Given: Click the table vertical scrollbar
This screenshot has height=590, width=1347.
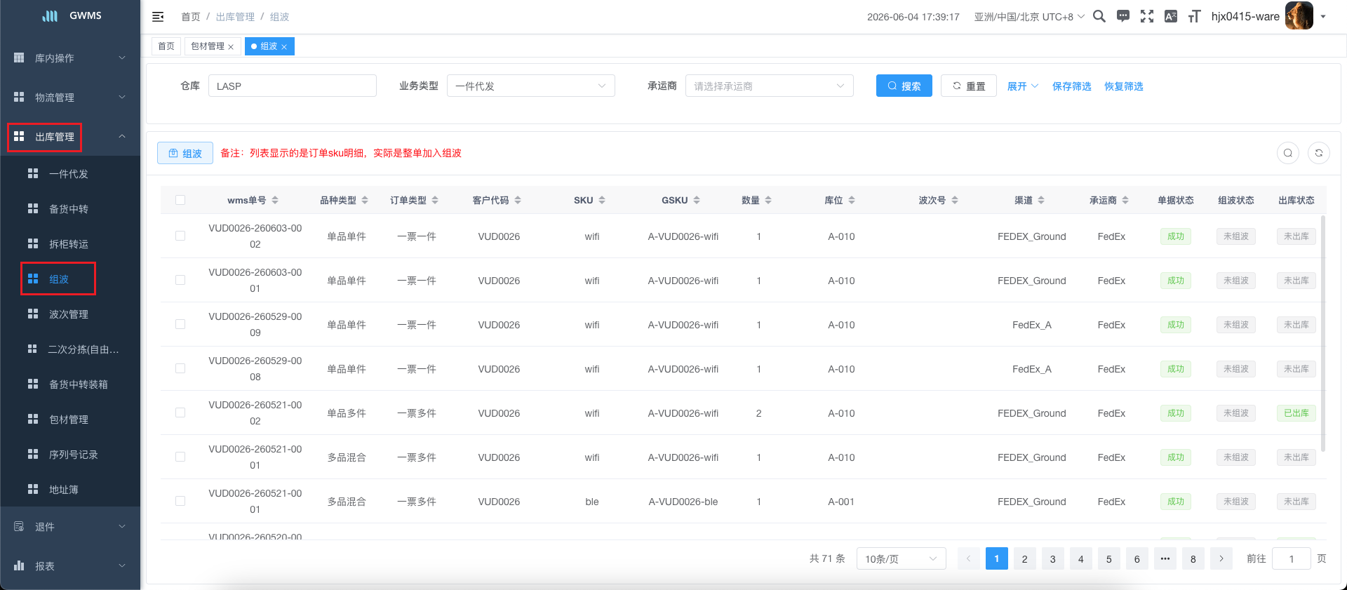Looking at the screenshot, I should pyautogui.click(x=1323, y=333).
